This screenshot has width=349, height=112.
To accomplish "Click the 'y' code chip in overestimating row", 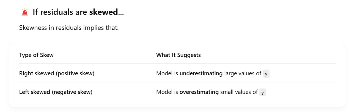I will click(262, 92).
